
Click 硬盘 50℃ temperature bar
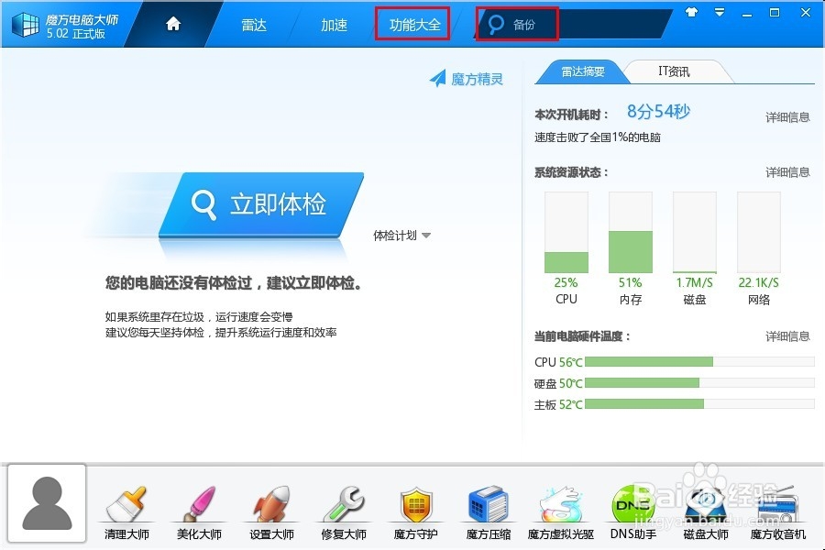[x=699, y=382]
